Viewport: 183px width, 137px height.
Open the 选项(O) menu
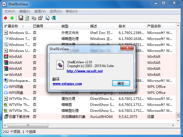(55, 11)
